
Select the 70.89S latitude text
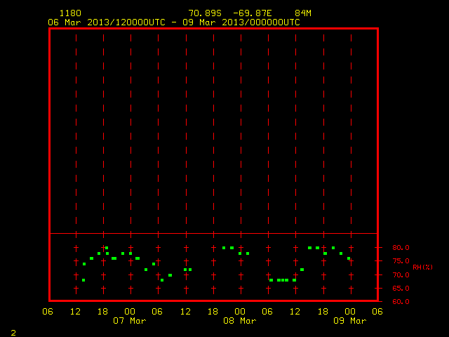(205, 13)
